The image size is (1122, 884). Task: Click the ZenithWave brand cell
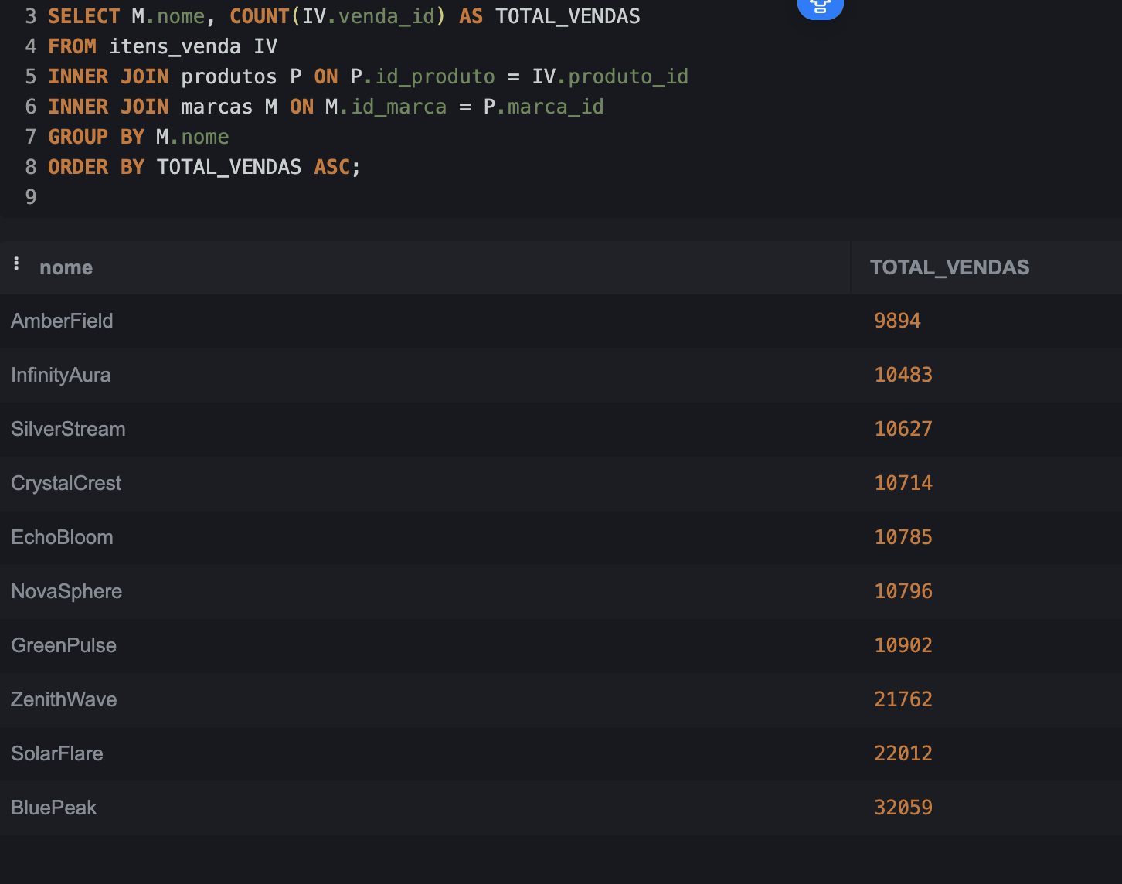tap(64, 699)
